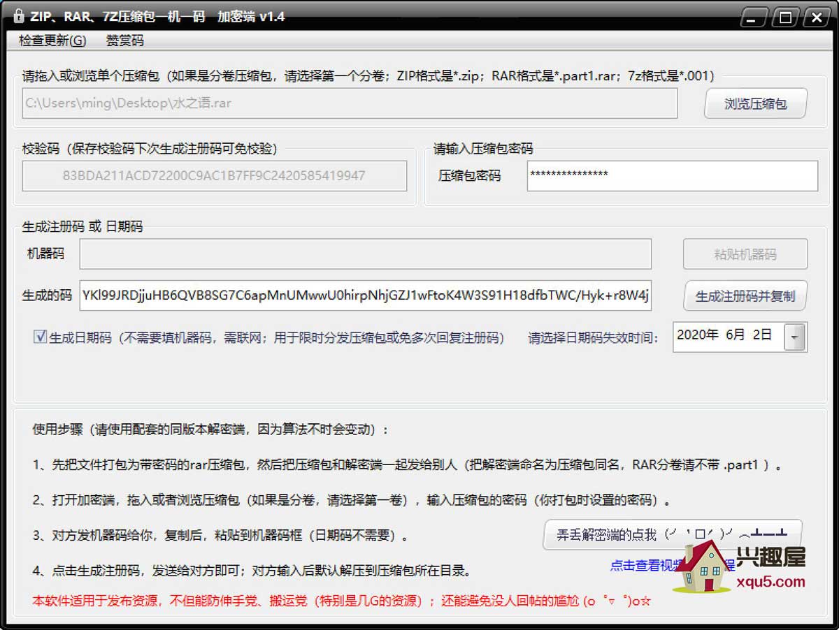Select the month 6月 in date picker

[736, 336]
